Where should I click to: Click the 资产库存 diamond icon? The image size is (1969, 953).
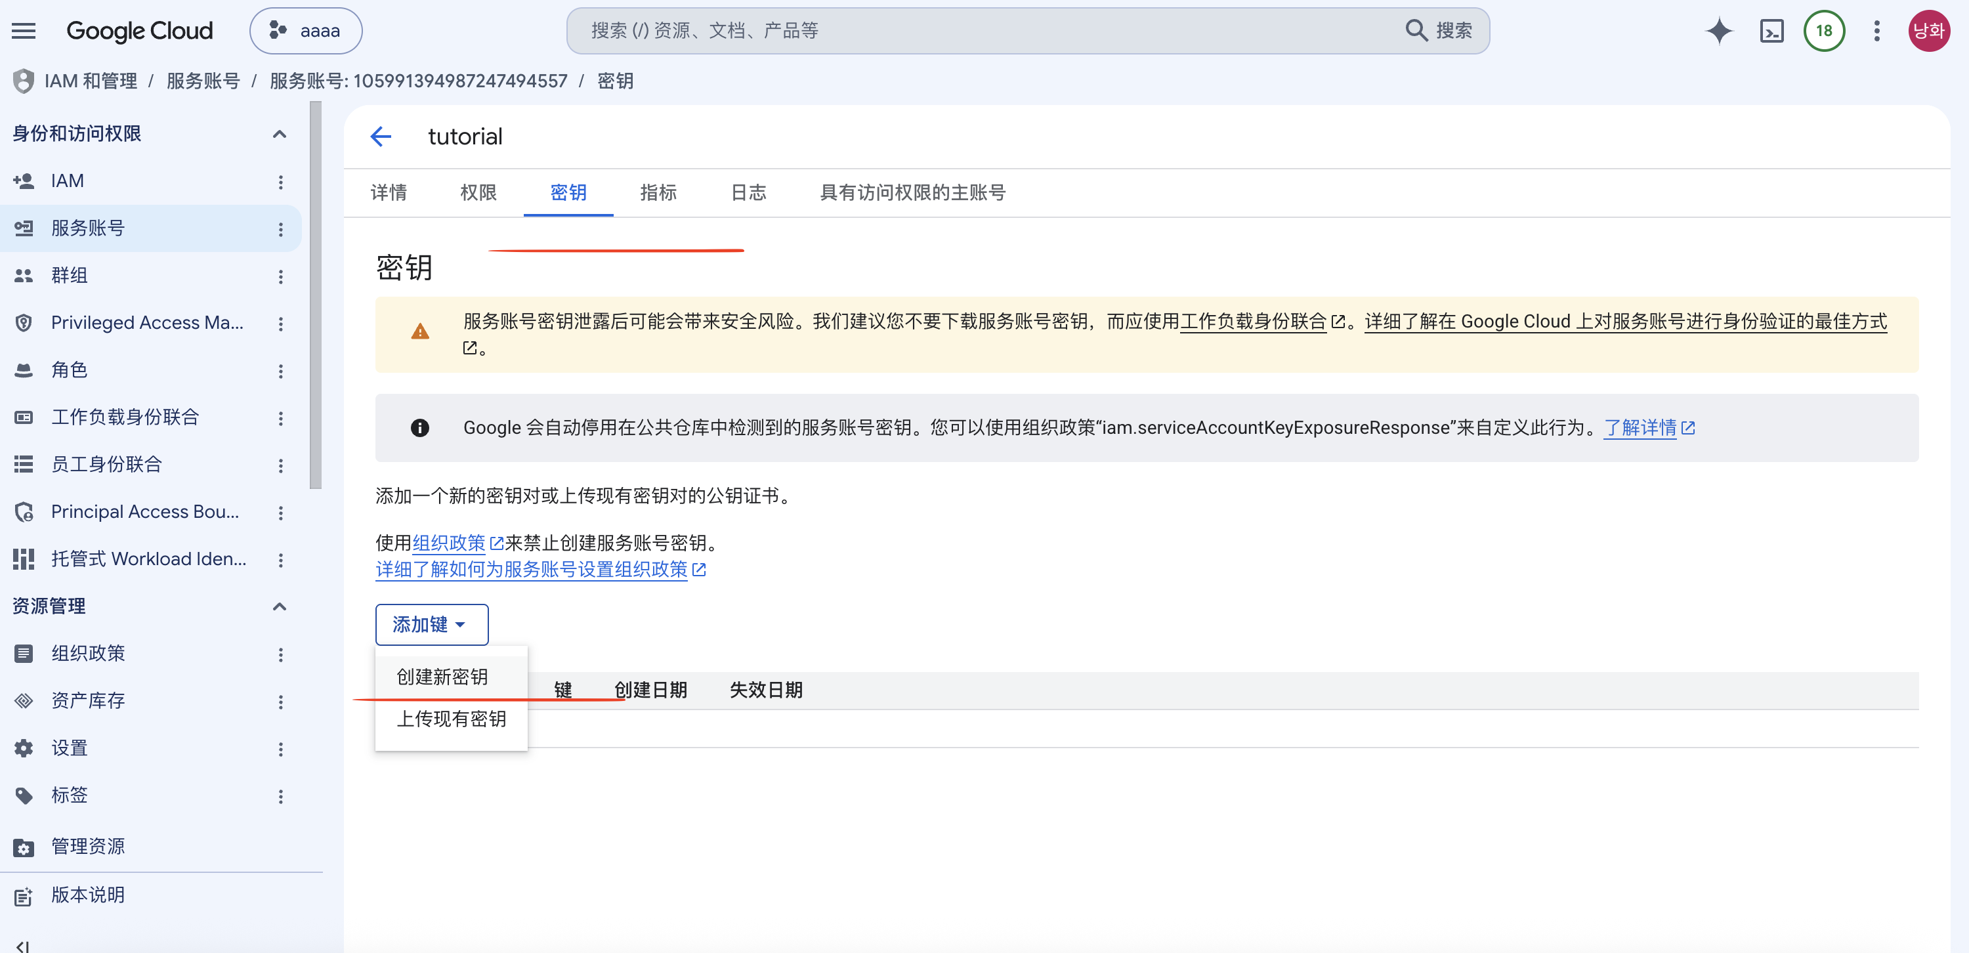(x=24, y=701)
